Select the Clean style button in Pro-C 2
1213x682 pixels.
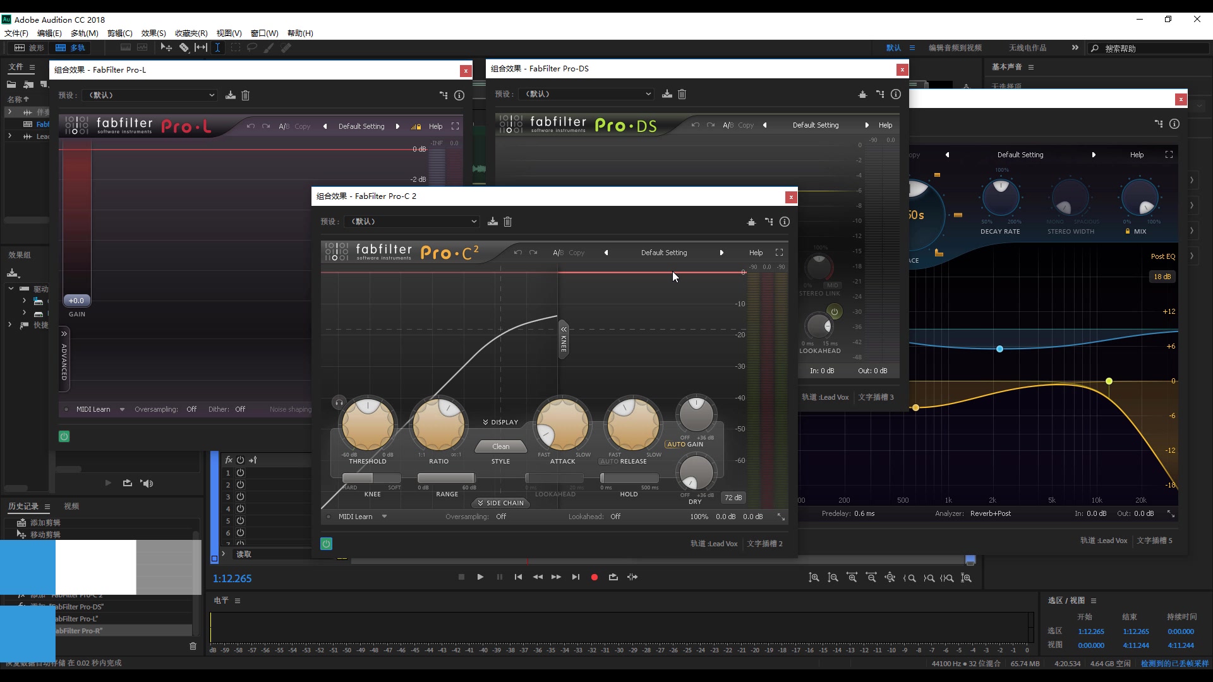click(x=500, y=445)
